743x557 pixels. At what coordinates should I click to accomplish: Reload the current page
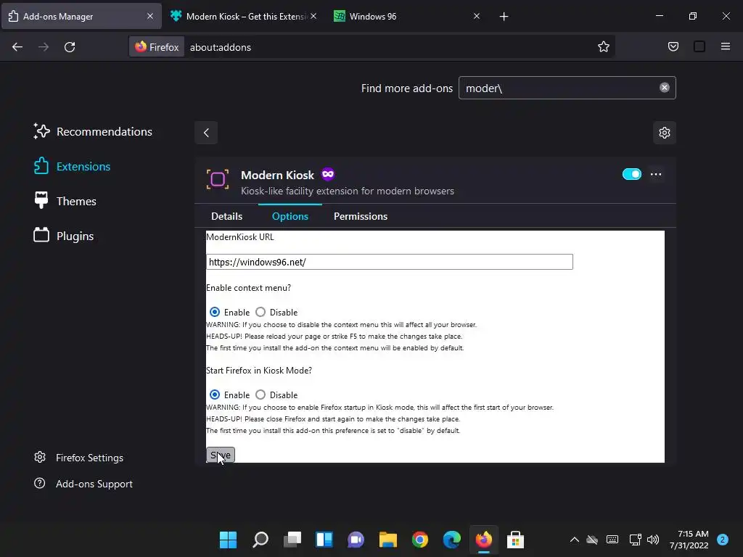point(70,47)
